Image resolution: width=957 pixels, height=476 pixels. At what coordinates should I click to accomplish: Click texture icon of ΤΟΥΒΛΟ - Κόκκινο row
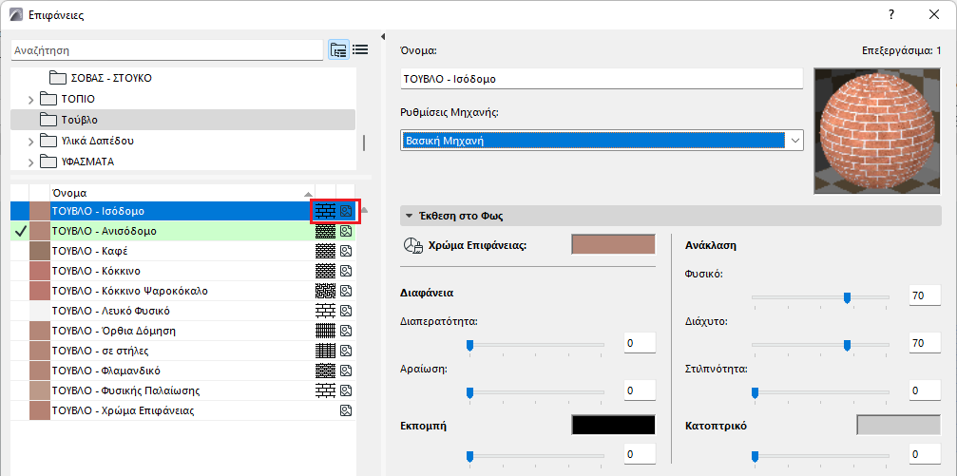[x=346, y=271]
